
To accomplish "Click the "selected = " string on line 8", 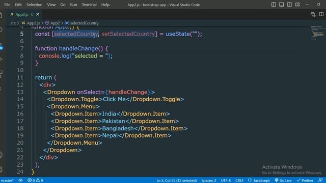I will (x=90, y=56).
